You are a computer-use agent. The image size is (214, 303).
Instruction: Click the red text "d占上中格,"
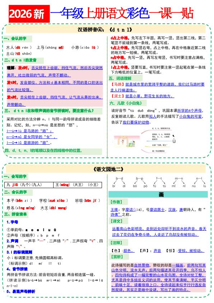(120, 38)
